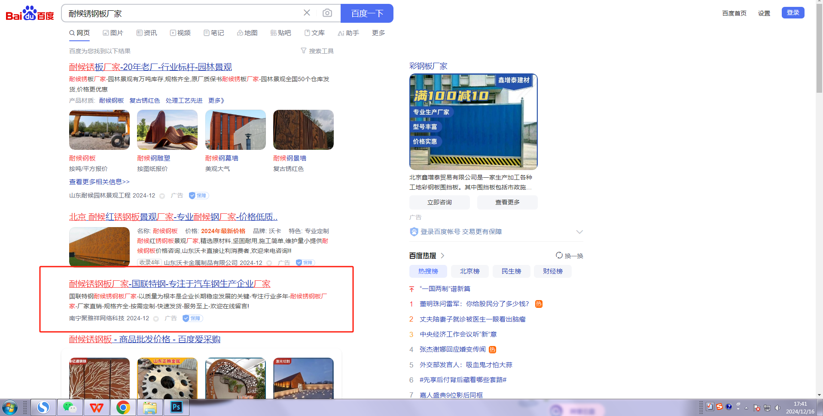Open WPS Office from the taskbar
The width and height of the screenshot is (823, 416).
96,407
